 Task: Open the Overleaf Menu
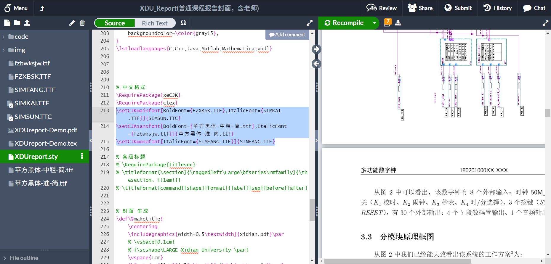[16, 8]
